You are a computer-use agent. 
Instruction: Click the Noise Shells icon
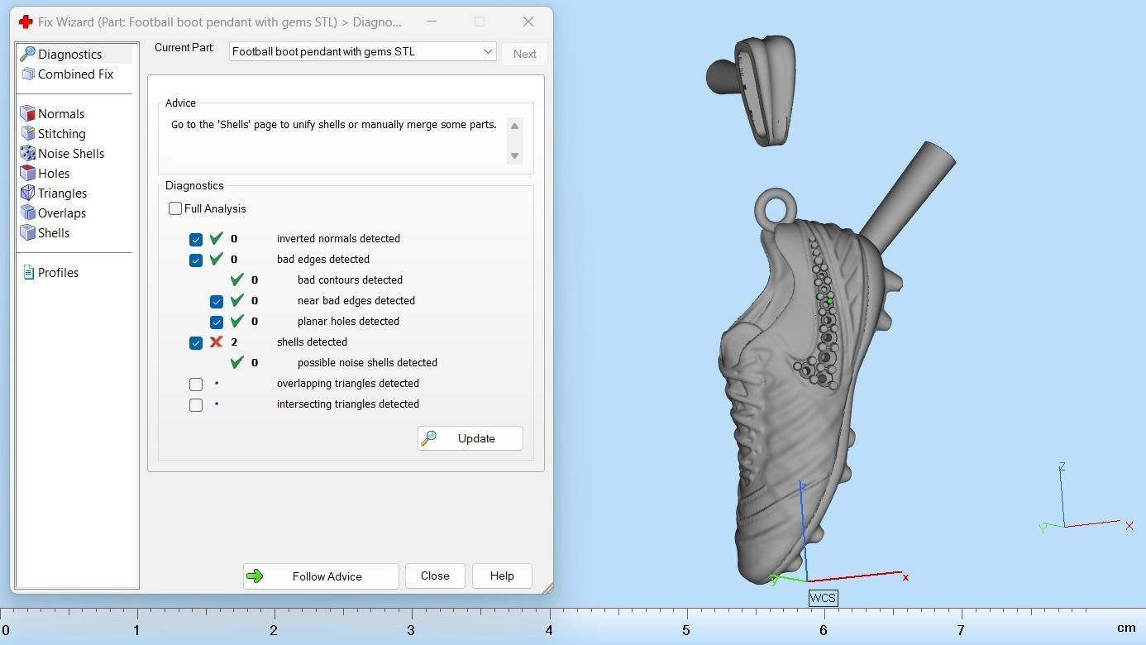point(28,154)
